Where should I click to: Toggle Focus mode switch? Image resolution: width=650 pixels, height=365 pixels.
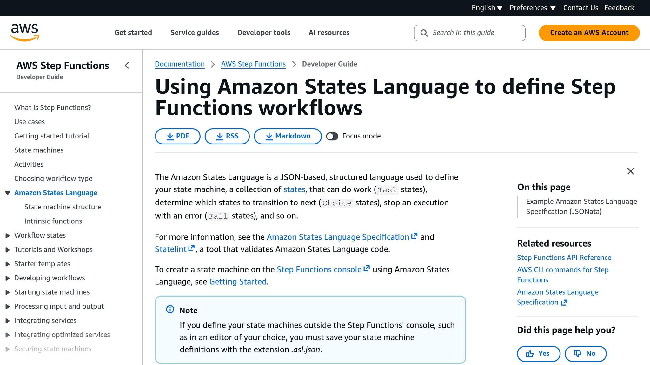[x=332, y=136]
